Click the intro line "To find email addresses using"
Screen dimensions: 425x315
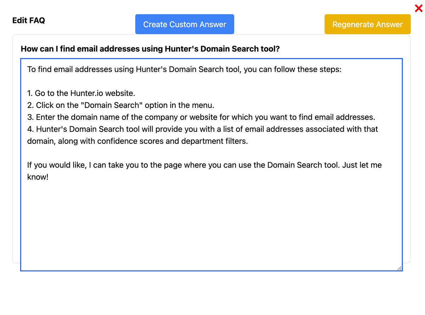coord(184,69)
